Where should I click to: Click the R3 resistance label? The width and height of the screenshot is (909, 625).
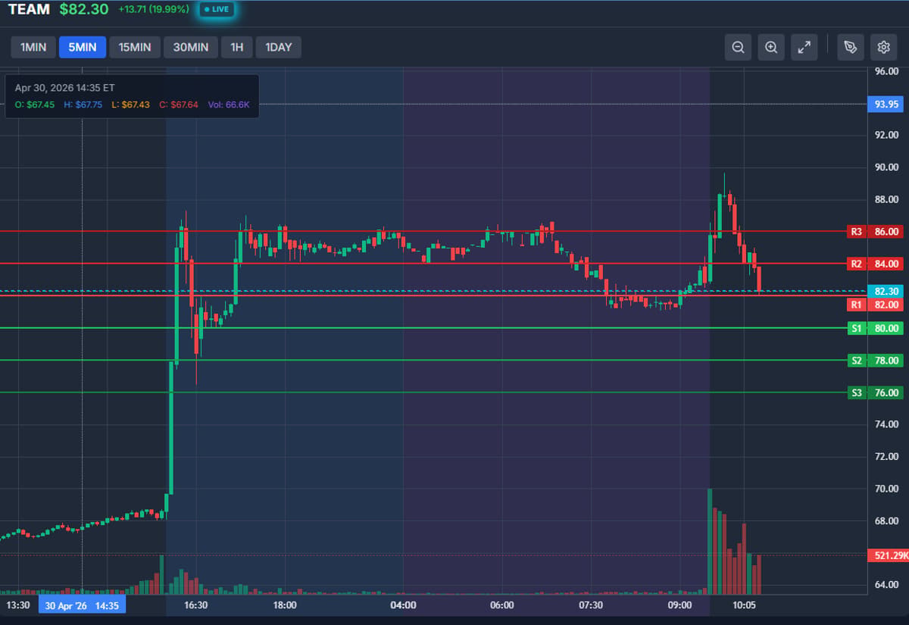[857, 232]
